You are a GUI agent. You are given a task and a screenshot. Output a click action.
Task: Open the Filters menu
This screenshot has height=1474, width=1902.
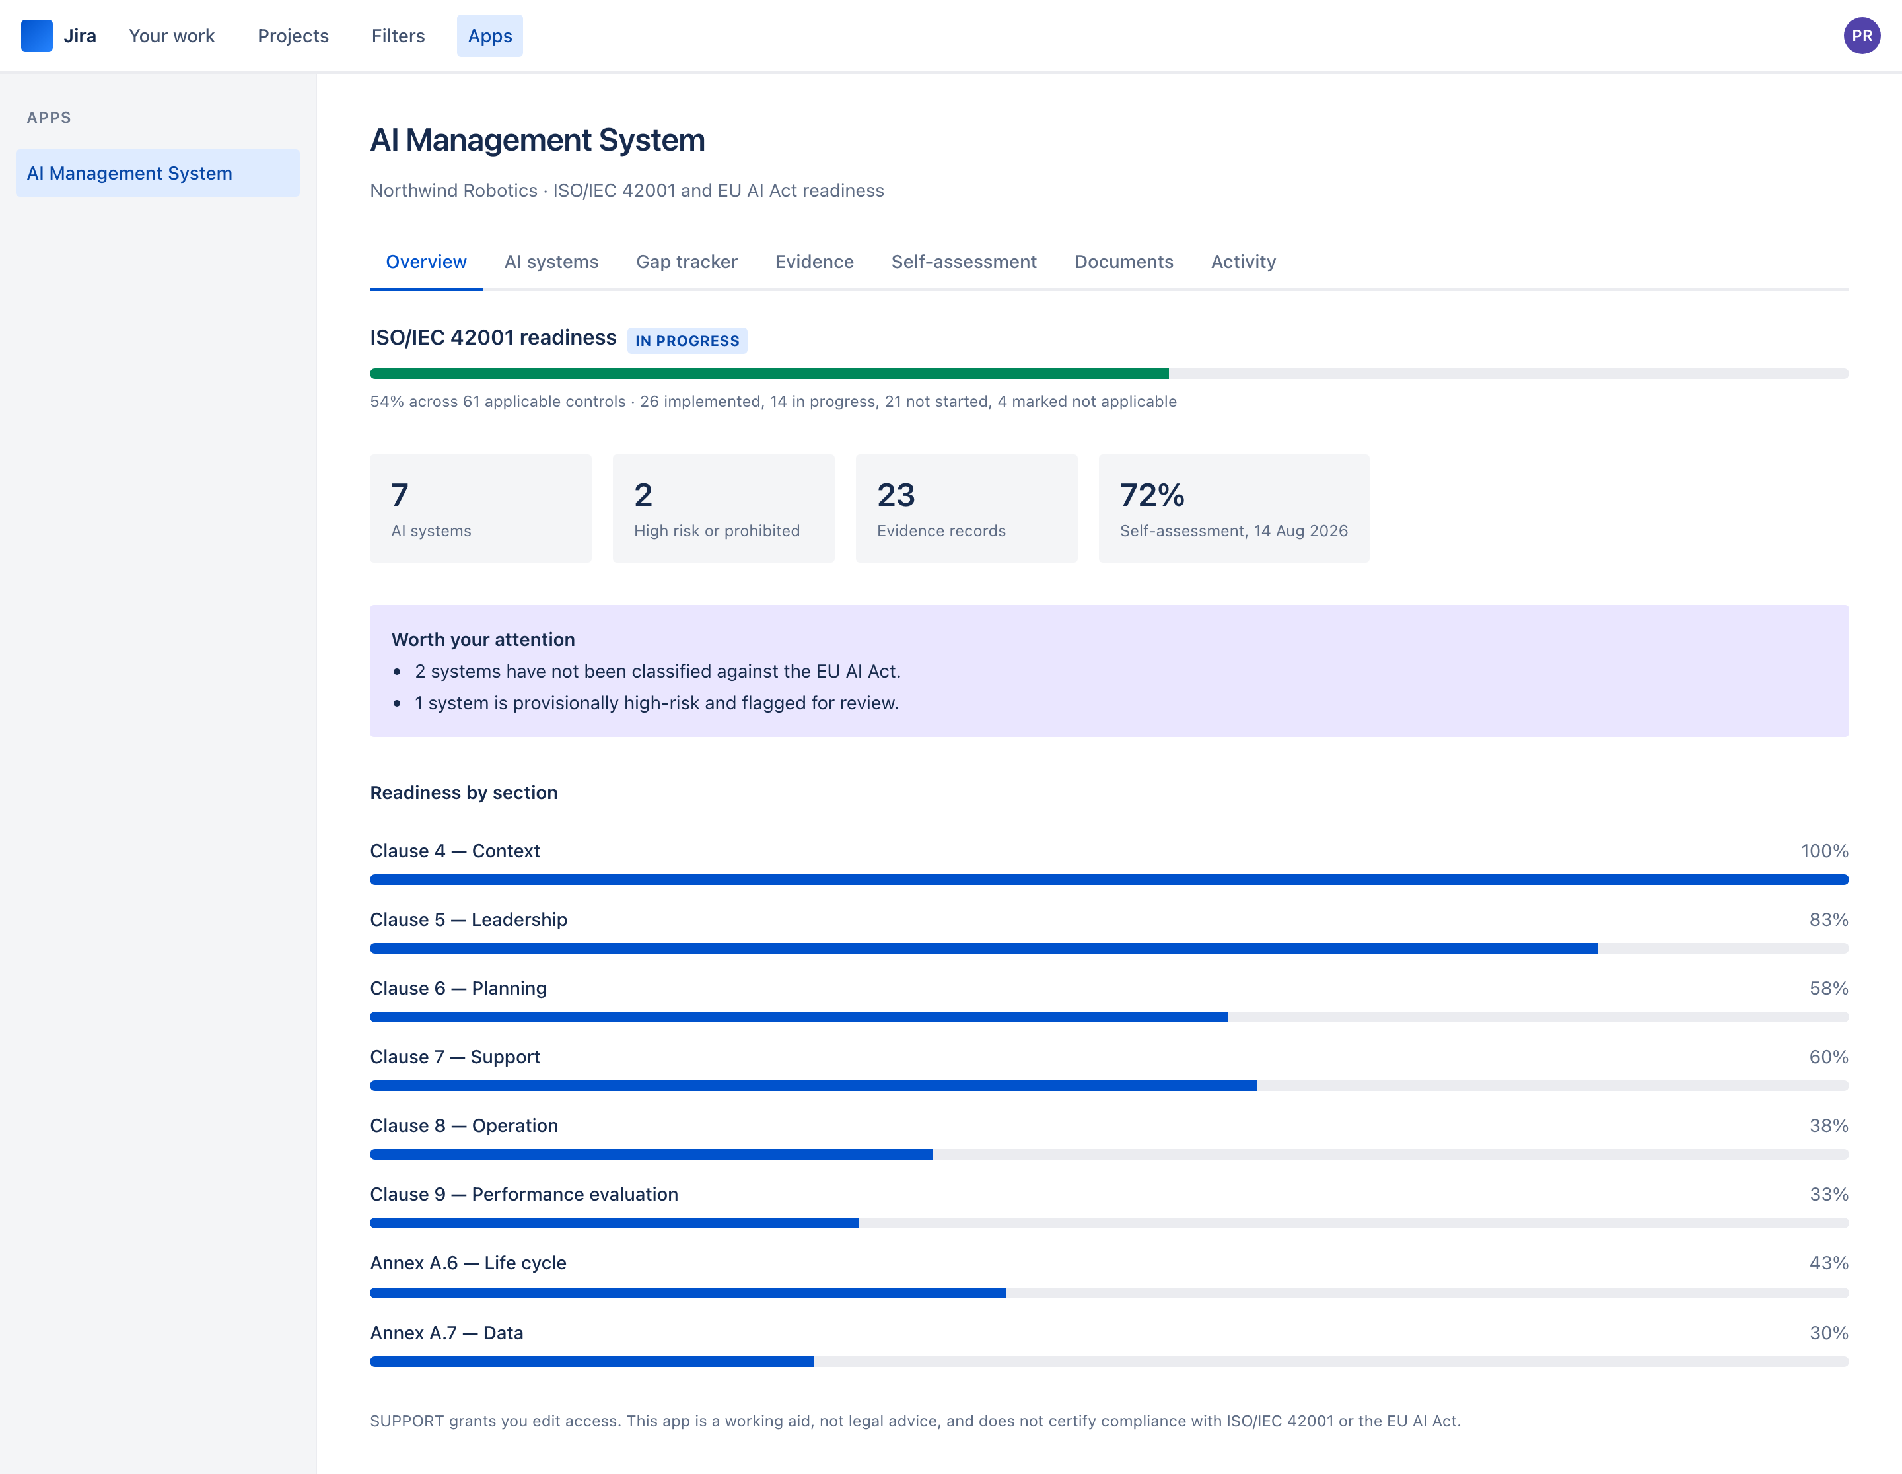tap(398, 36)
